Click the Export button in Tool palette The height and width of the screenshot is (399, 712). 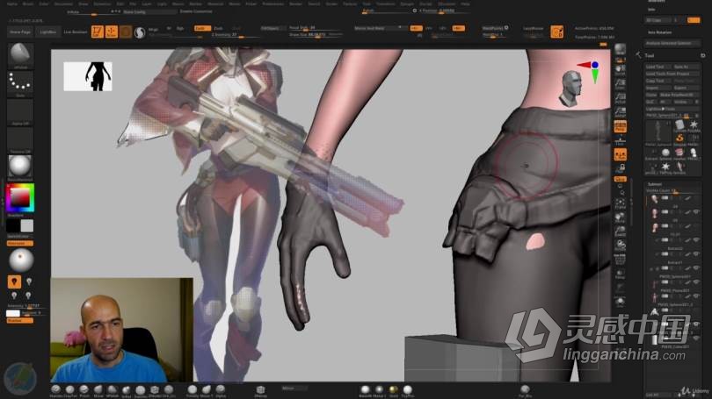(687, 88)
